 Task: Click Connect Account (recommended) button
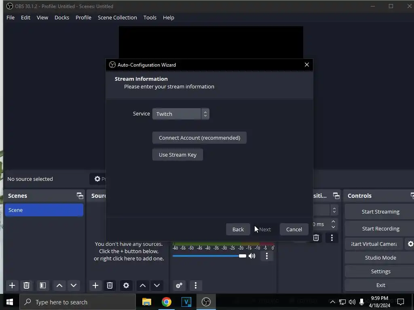[199, 138]
